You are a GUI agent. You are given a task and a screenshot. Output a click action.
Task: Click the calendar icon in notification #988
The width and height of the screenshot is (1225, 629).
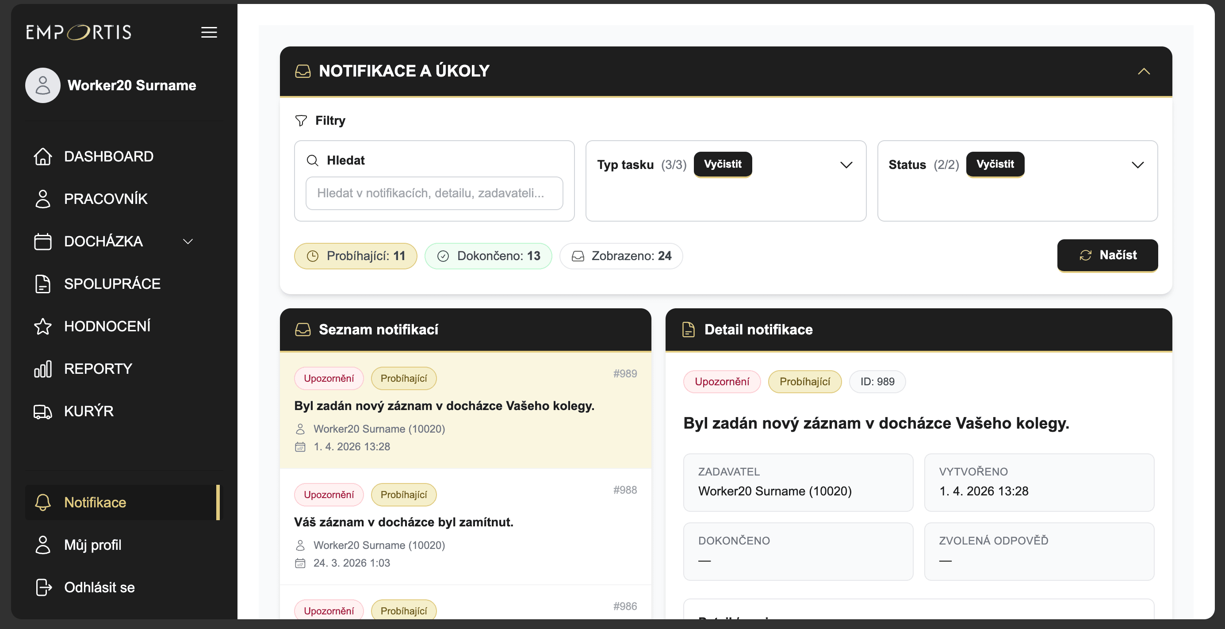click(x=300, y=563)
